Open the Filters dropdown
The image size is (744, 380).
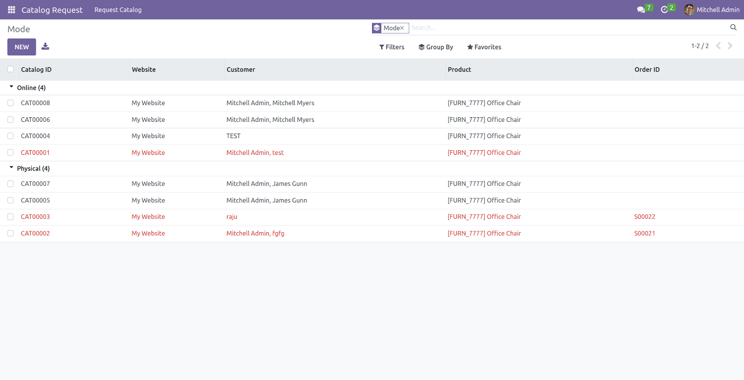click(x=392, y=47)
